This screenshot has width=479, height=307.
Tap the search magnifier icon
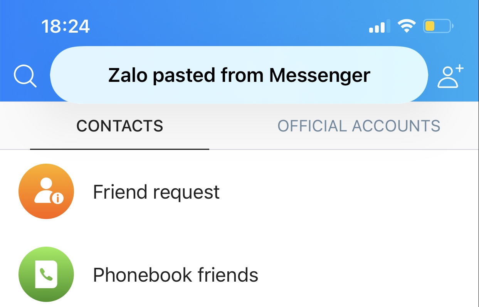point(25,76)
